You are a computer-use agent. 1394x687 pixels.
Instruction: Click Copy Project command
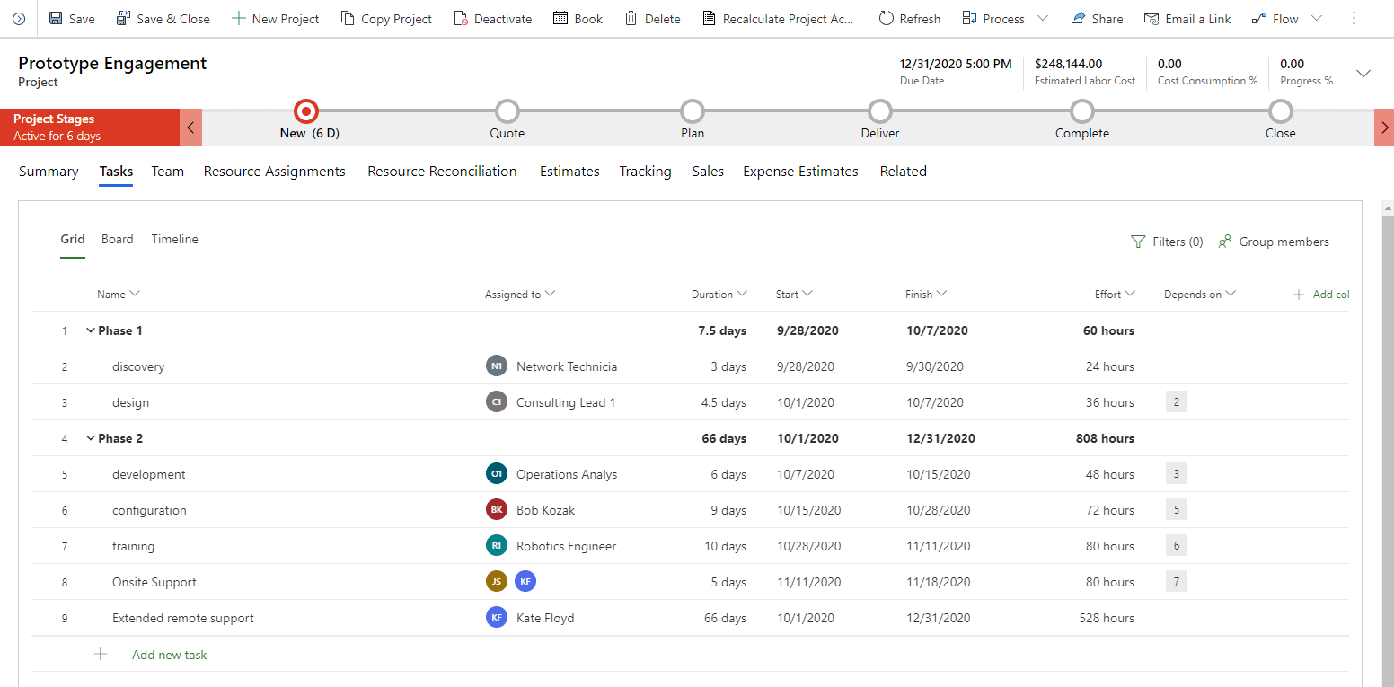(386, 19)
